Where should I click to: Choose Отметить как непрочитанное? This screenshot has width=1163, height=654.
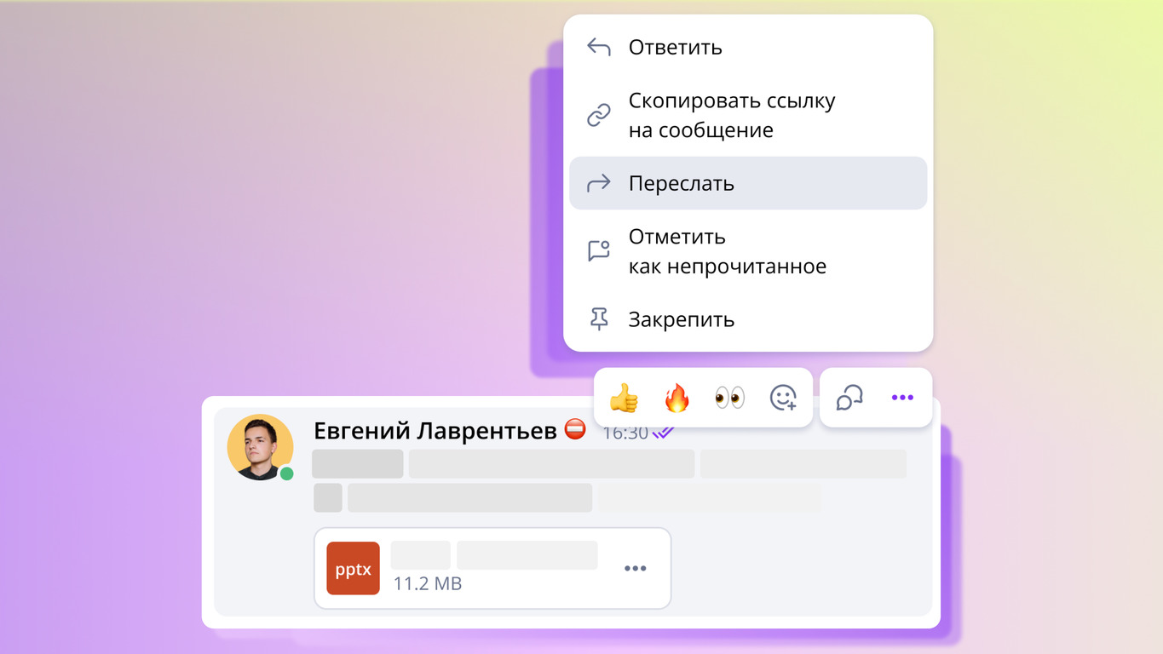pyautogui.click(x=748, y=251)
